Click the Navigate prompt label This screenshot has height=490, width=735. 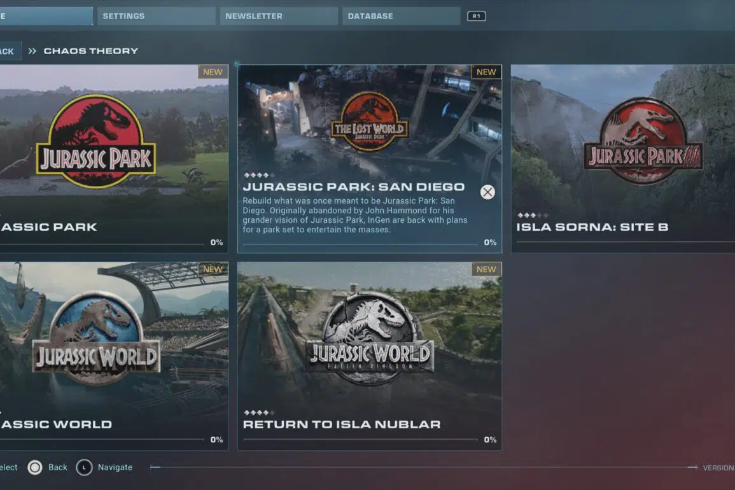(115, 468)
